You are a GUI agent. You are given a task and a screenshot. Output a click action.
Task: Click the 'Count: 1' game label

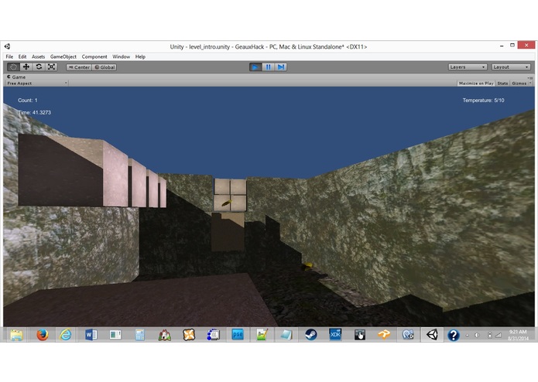pos(27,101)
